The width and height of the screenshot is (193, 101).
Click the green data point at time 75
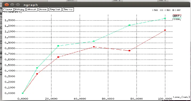click(x=129, y=25)
